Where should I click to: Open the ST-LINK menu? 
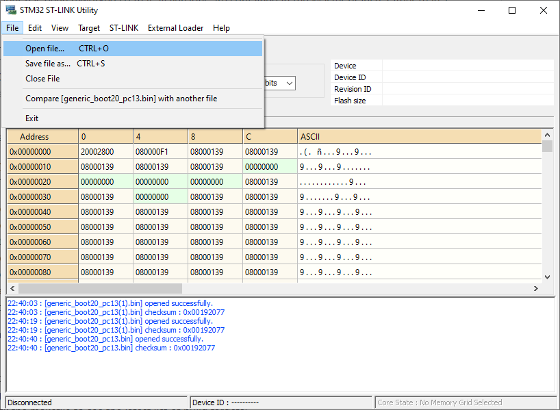click(124, 28)
